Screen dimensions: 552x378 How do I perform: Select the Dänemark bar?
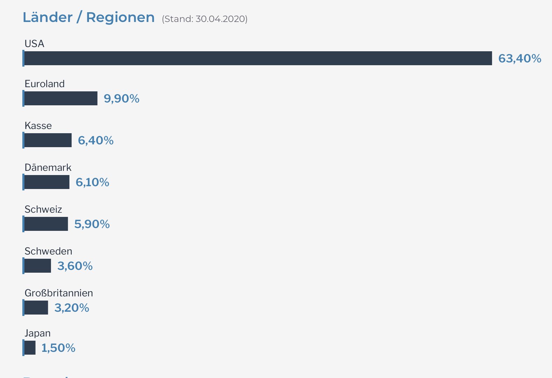[x=46, y=182]
